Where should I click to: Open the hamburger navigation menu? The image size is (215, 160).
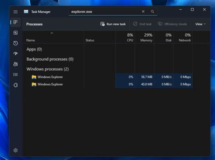tap(16, 12)
